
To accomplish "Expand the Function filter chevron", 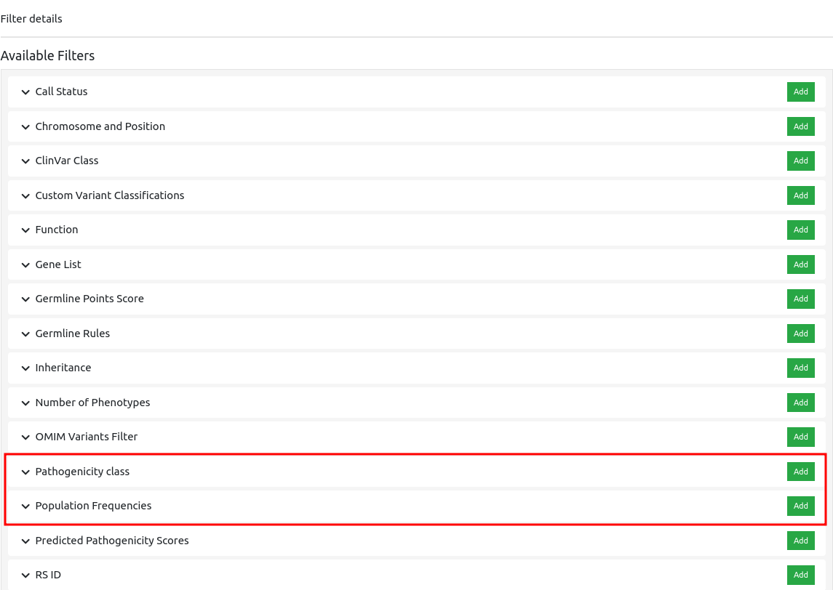I will [x=25, y=230].
